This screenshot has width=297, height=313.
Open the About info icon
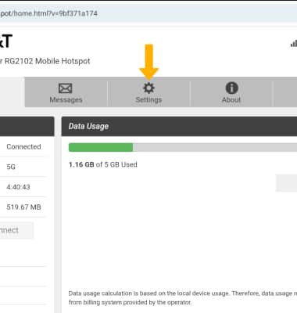coord(231,88)
